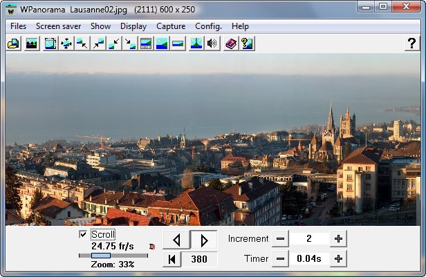Image resolution: width=426 pixels, height=277 pixels.
Task: Increase Timer with the plus button
Action: pos(338,259)
